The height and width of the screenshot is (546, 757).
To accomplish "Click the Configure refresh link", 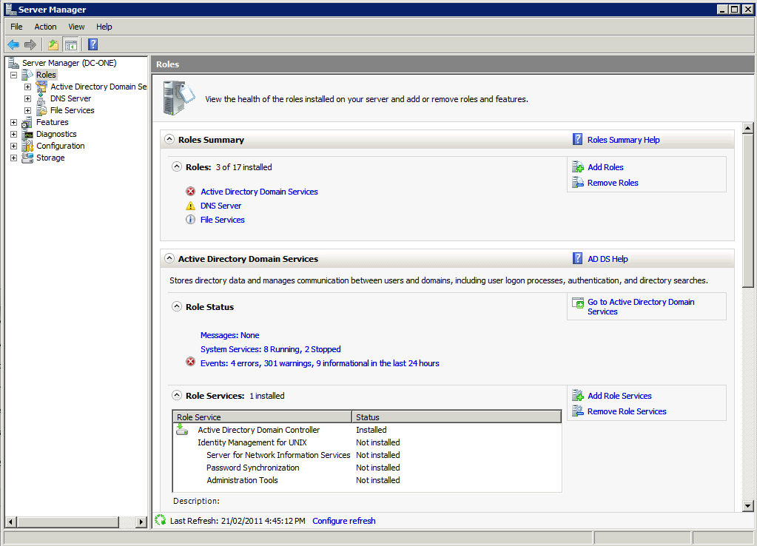I will point(343,520).
